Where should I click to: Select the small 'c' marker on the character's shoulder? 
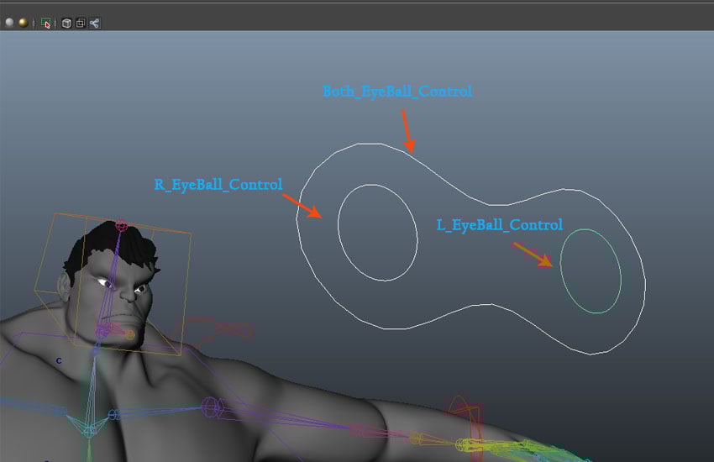click(59, 361)
